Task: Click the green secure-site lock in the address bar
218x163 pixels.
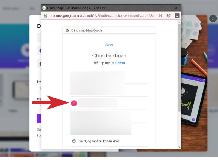Action: click(x=45, y=15)
